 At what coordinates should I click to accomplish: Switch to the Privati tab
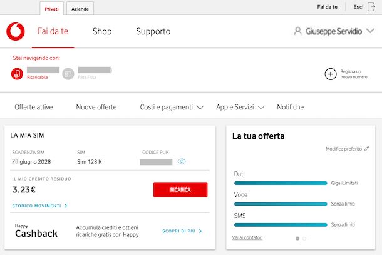[x=51, y=9]
